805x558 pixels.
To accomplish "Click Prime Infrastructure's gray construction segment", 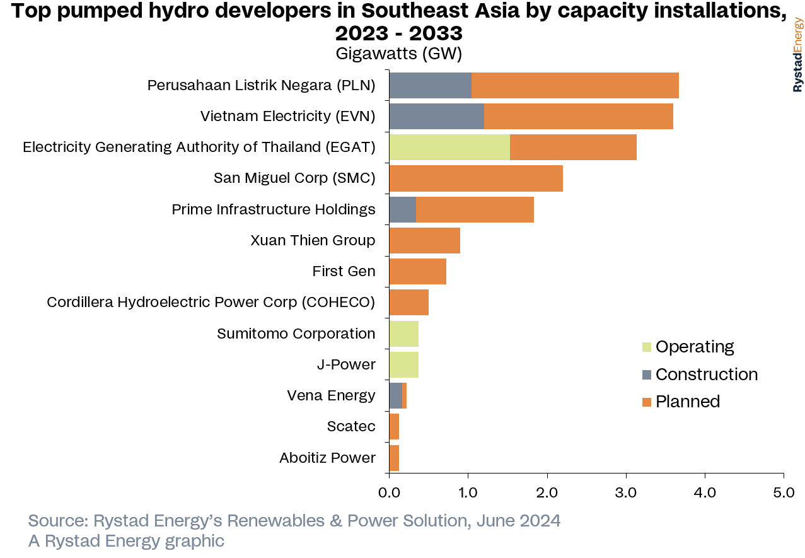I will pos(402,209).
